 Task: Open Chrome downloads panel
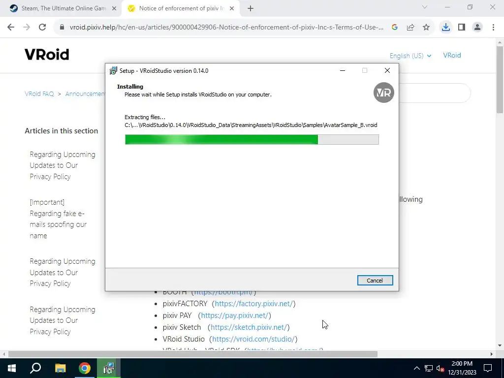[x=446, y=28]
